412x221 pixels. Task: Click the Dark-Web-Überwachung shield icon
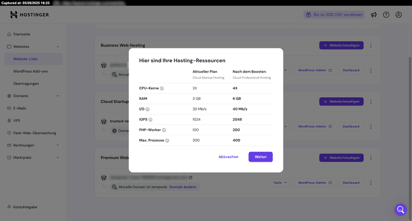(9, 133)
